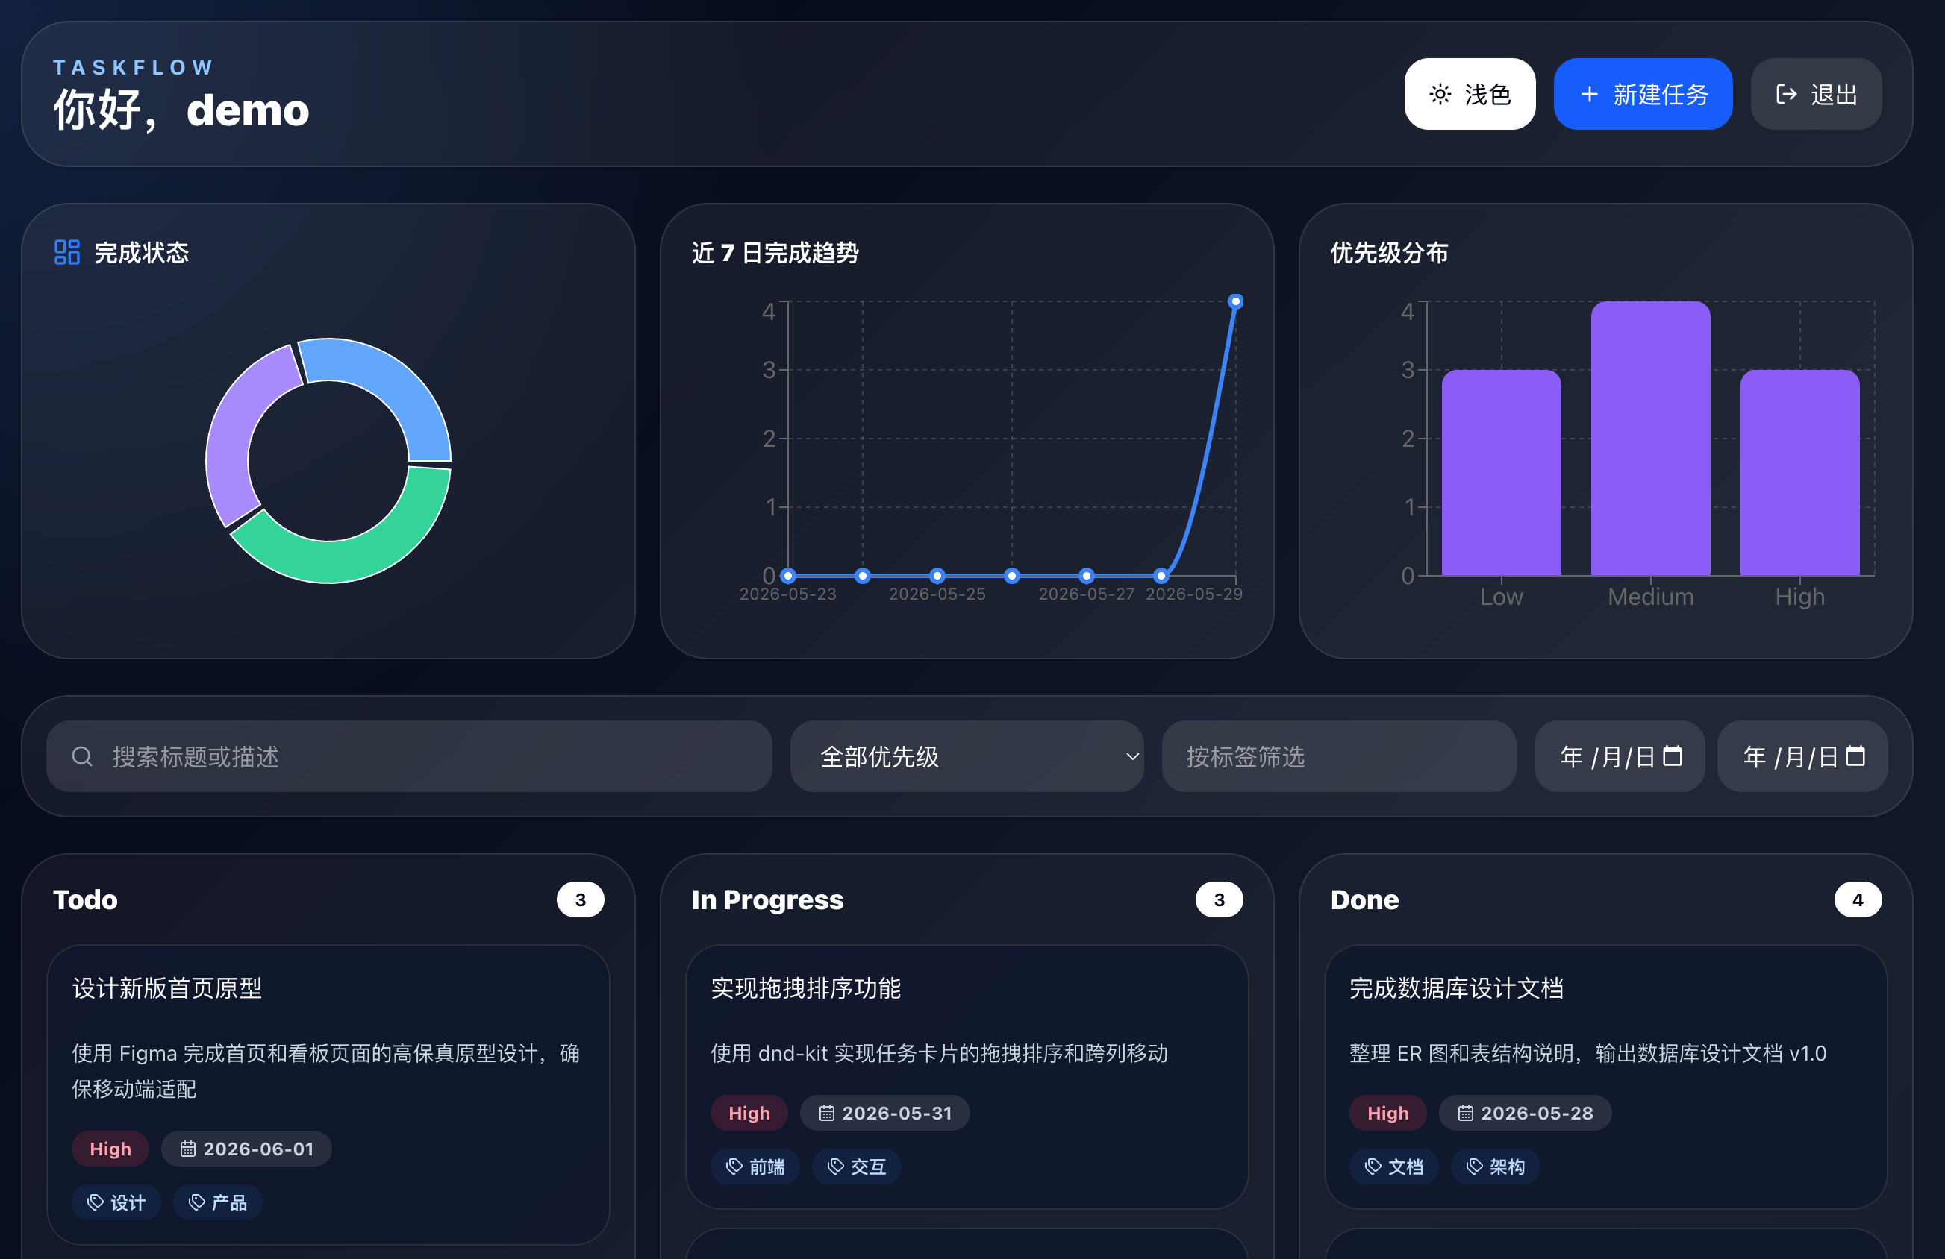
Task: Click the calendar icon beside 2026-05-28
Action: (1465, 1113)
